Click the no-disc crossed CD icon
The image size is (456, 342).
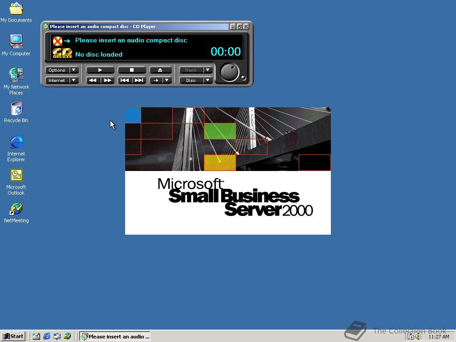[x=57, y=41]
